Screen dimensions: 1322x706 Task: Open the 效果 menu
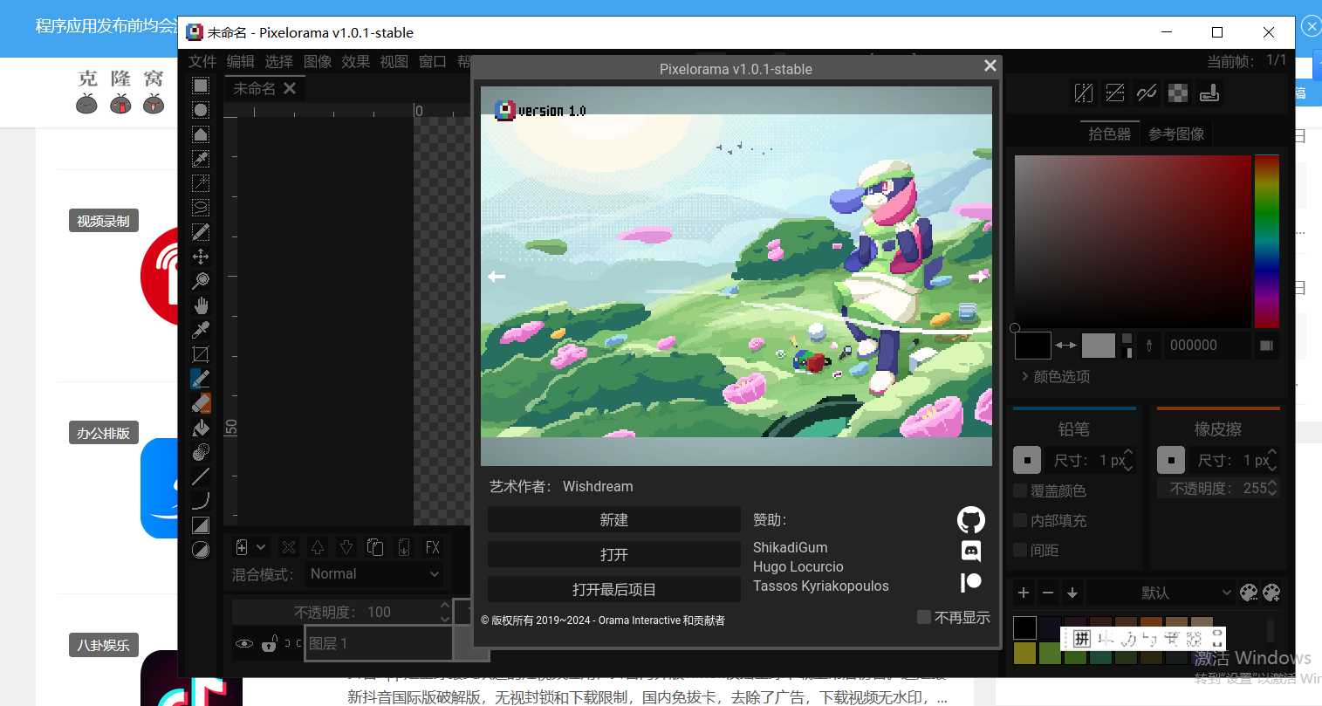click(356, 61)
